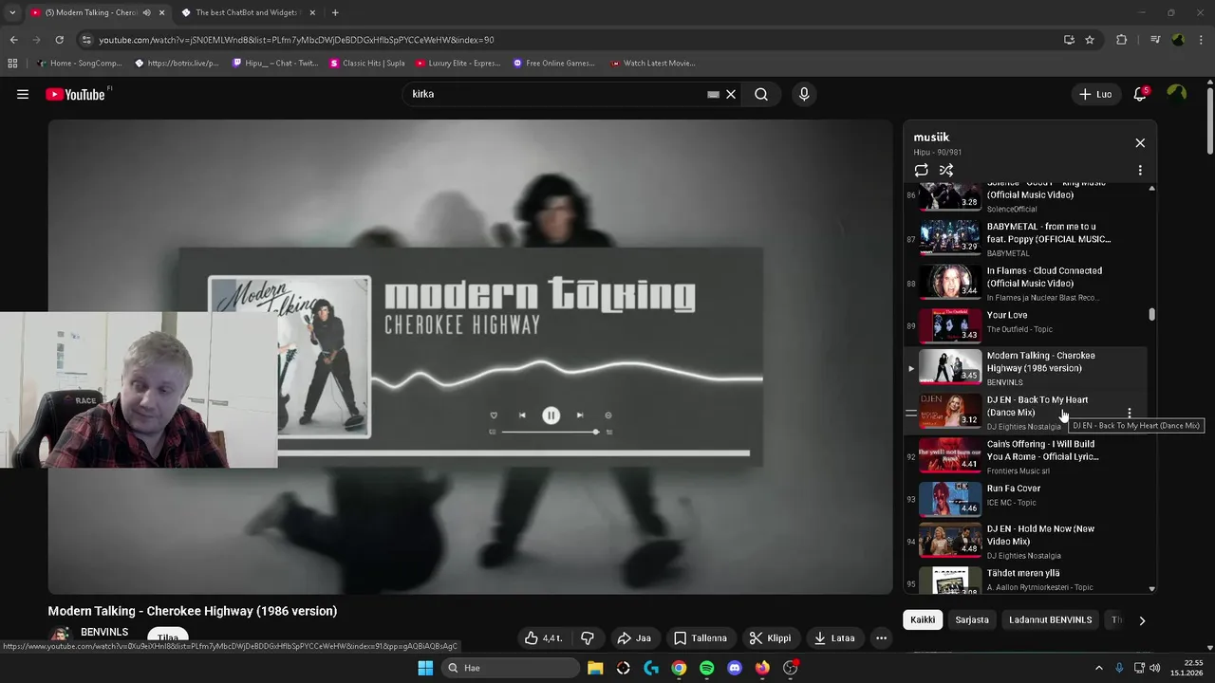Play In Flames Cloud Connected in playlist
The height and width of the screenshot is (683, 1215).
(x=1027, y=282)
